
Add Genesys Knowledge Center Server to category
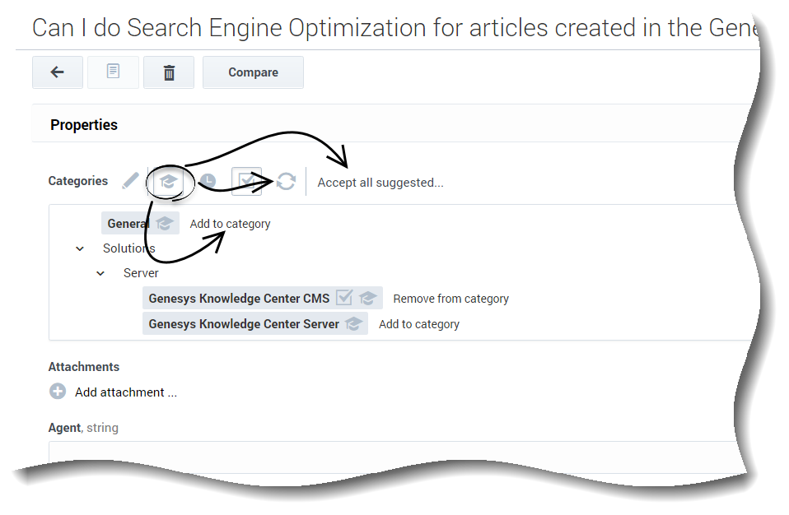click(418, 324)
